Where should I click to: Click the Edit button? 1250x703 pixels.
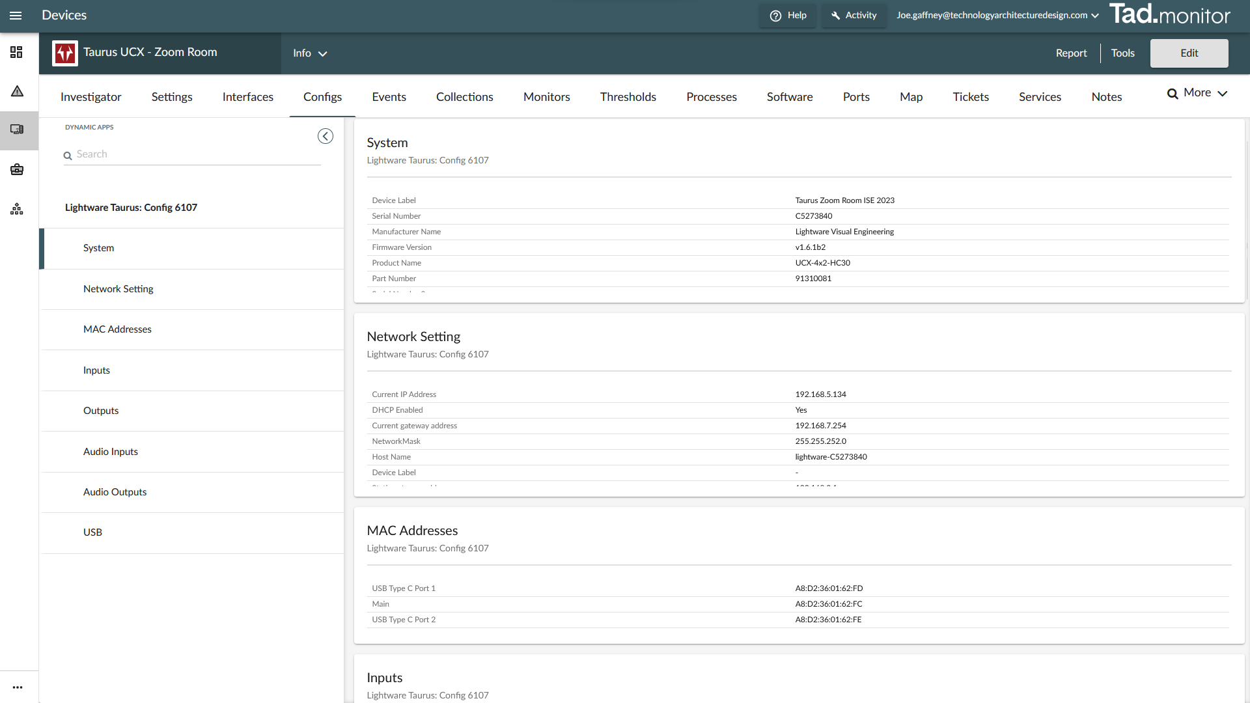pyautogui.click(x=1189, y=53)
